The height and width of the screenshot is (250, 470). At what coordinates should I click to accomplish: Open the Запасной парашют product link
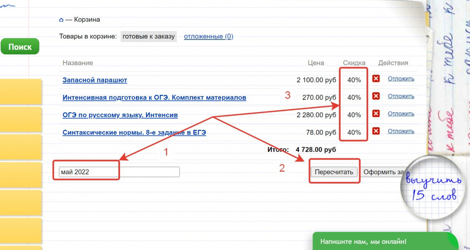pyautogui.click(x=95, y=80)
